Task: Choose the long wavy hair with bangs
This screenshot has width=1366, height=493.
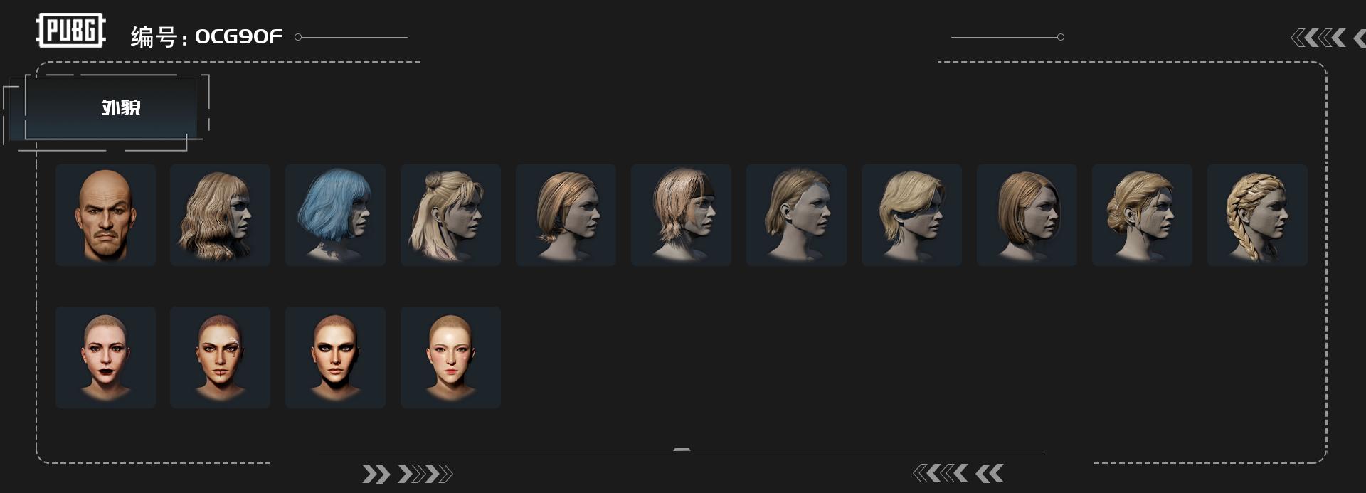Action: [220, 215]
